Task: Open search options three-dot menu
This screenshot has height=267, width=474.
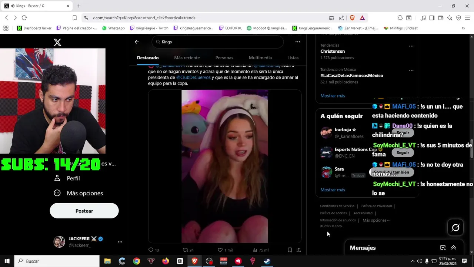Action: [x=298, y=42]
